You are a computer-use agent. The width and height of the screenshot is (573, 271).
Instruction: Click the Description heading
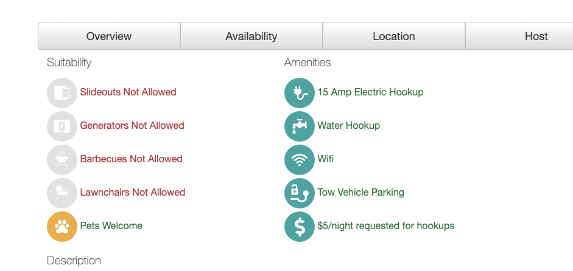(x=74, y=261)
